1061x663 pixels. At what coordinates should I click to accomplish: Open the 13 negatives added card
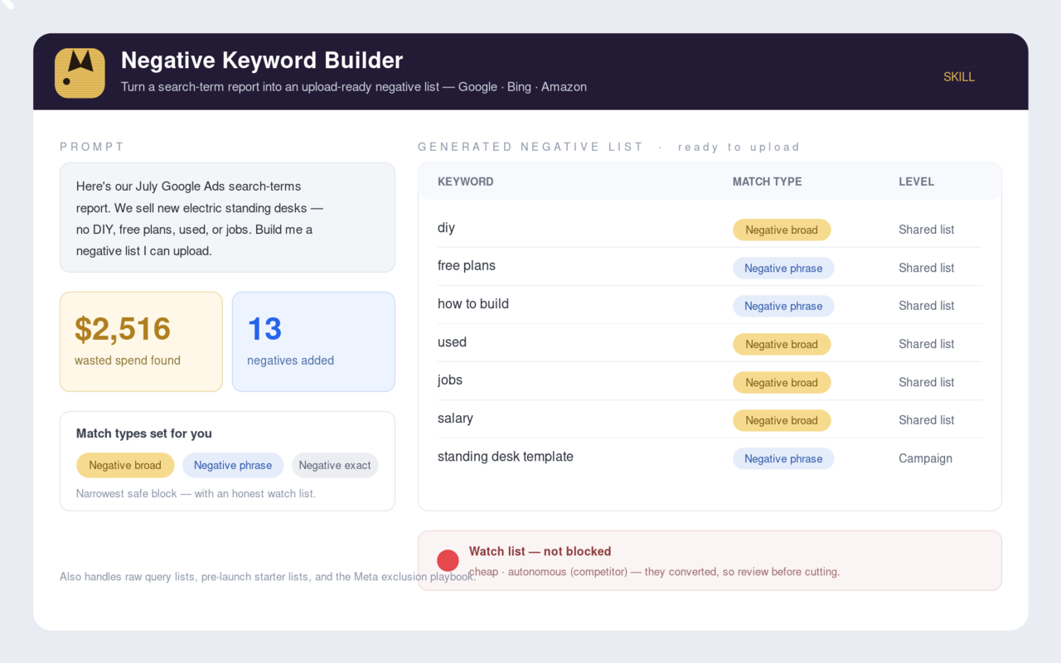(x=313, y=341)
